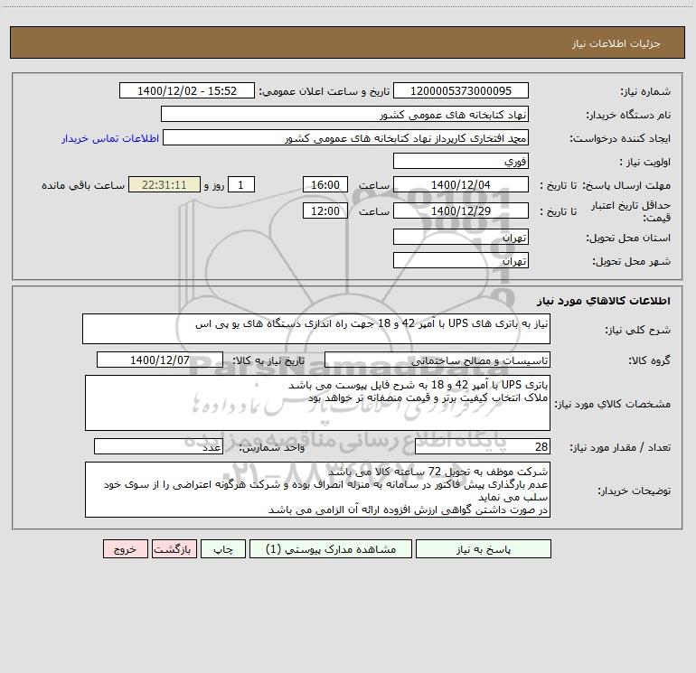Click unit of measure field عدد
This screenshot has width=696, height=673.
(x=158, y=447)
